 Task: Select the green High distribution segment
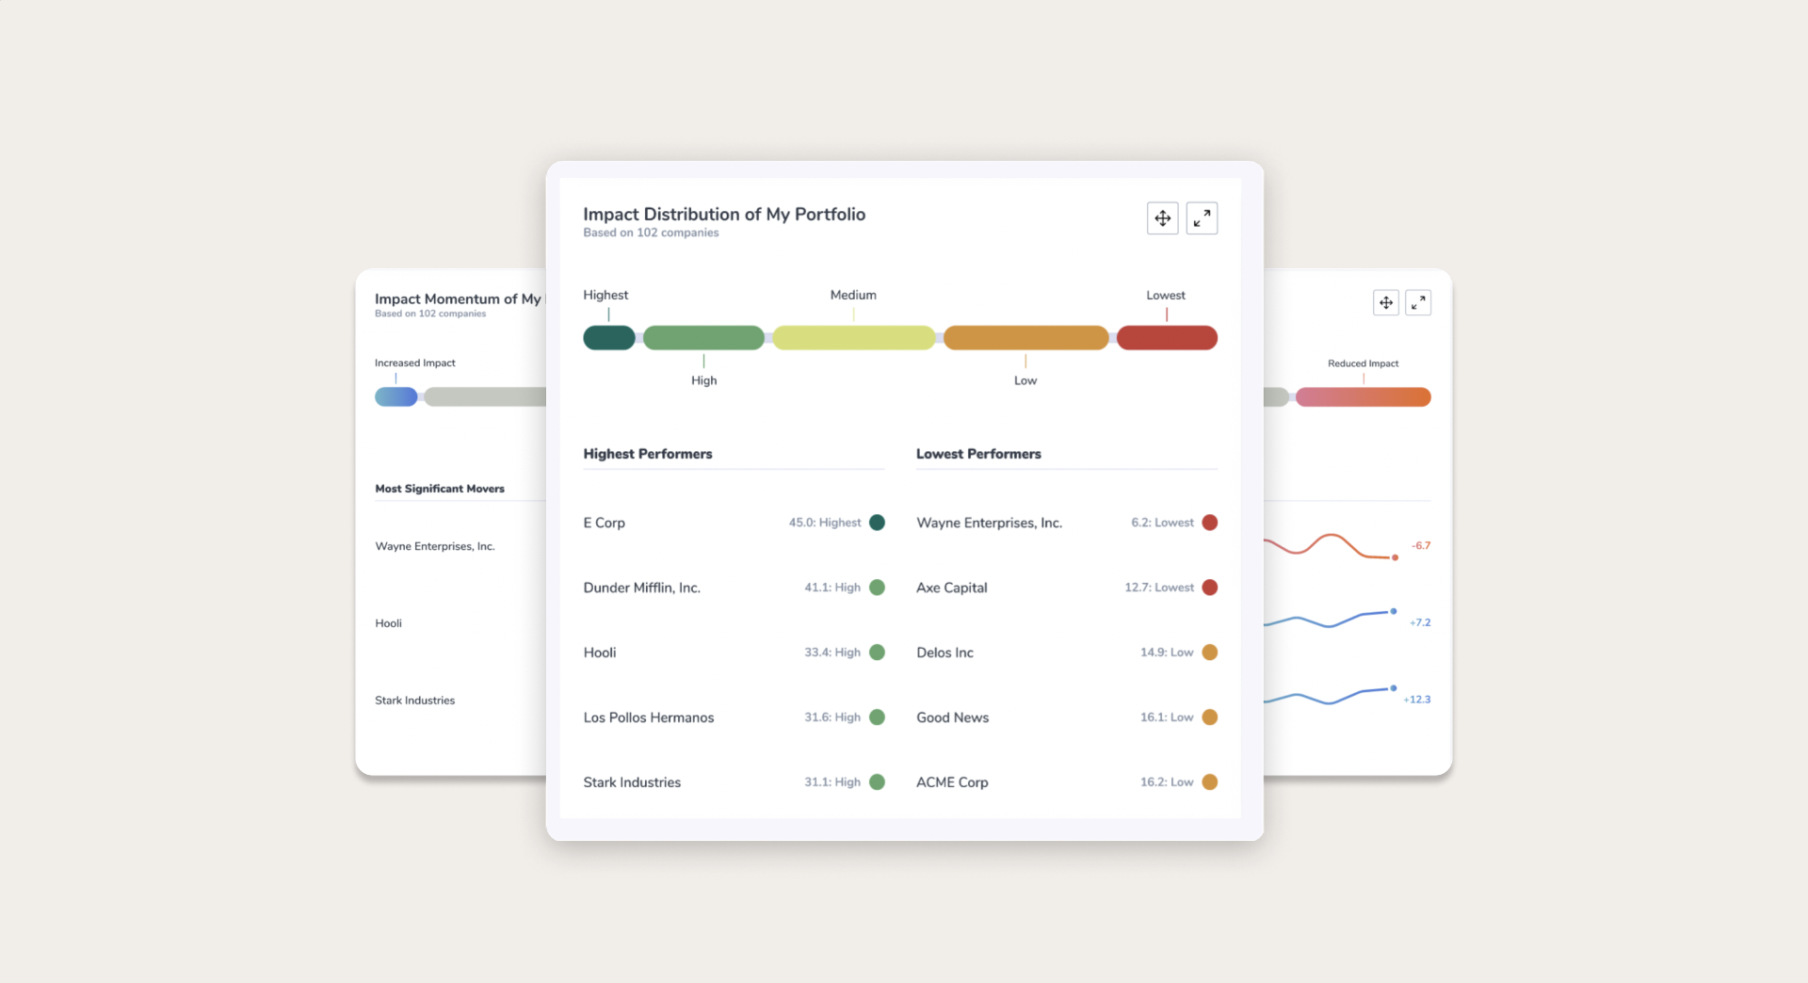point(703,337)
